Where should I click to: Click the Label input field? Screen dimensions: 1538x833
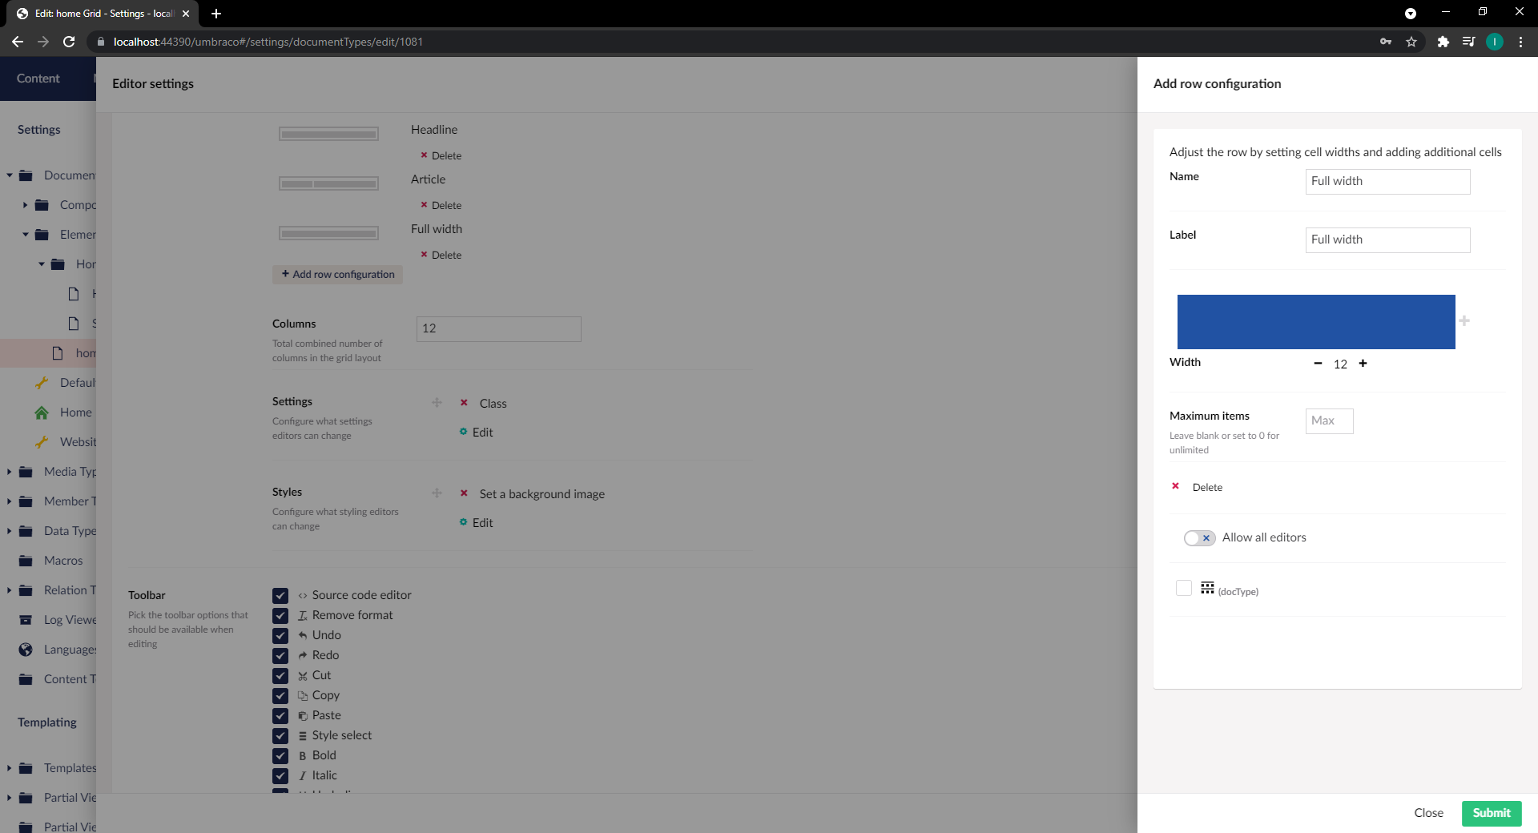[x=1387, y=240]
